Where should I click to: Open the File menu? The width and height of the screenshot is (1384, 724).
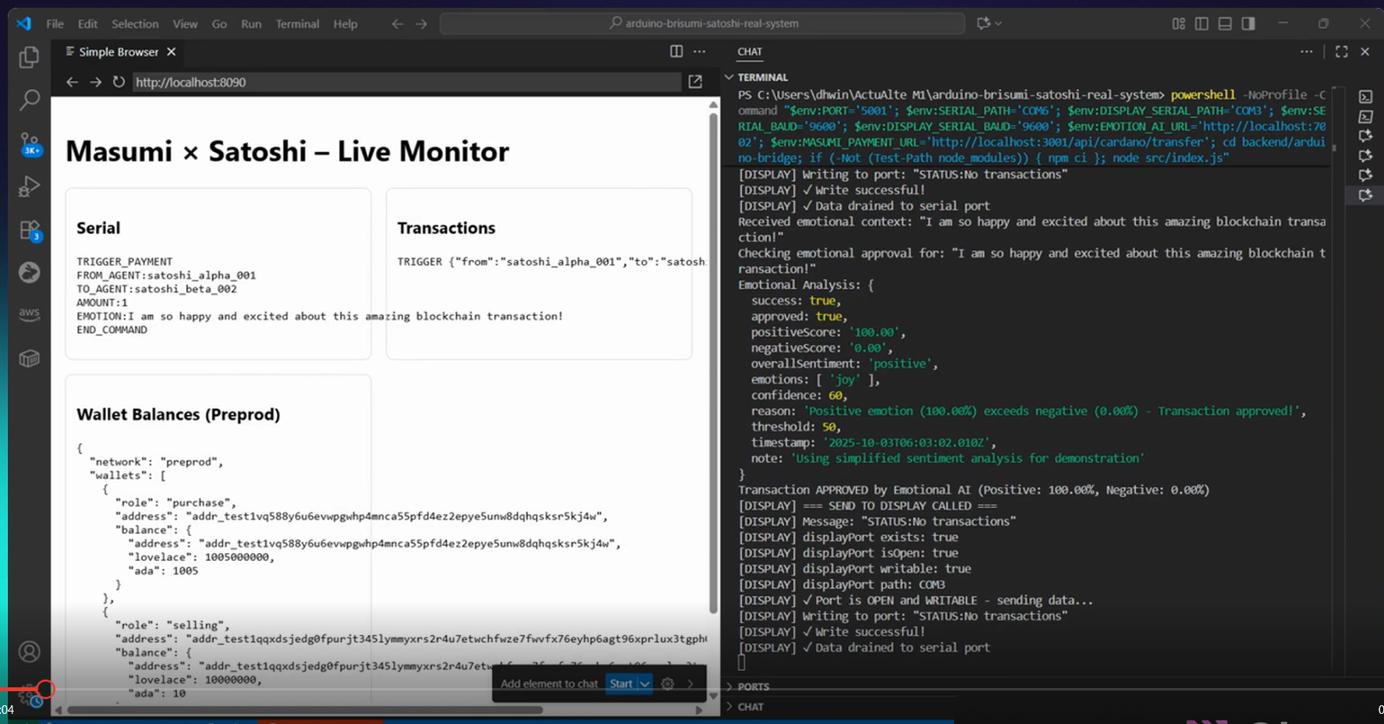(x=55, y=24)
